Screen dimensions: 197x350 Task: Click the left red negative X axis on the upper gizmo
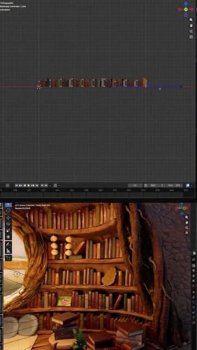point(180,9)
